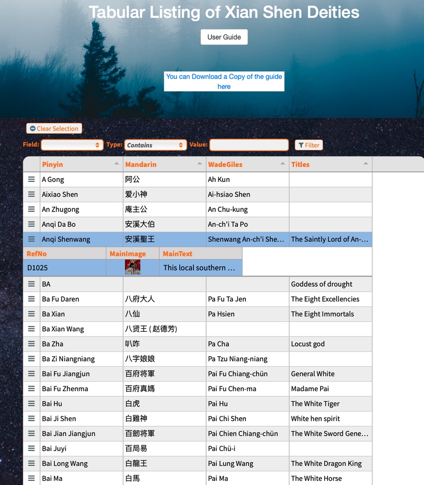Open the Type dropdown showing Contains
424x485 pixels.
point(155,145)
